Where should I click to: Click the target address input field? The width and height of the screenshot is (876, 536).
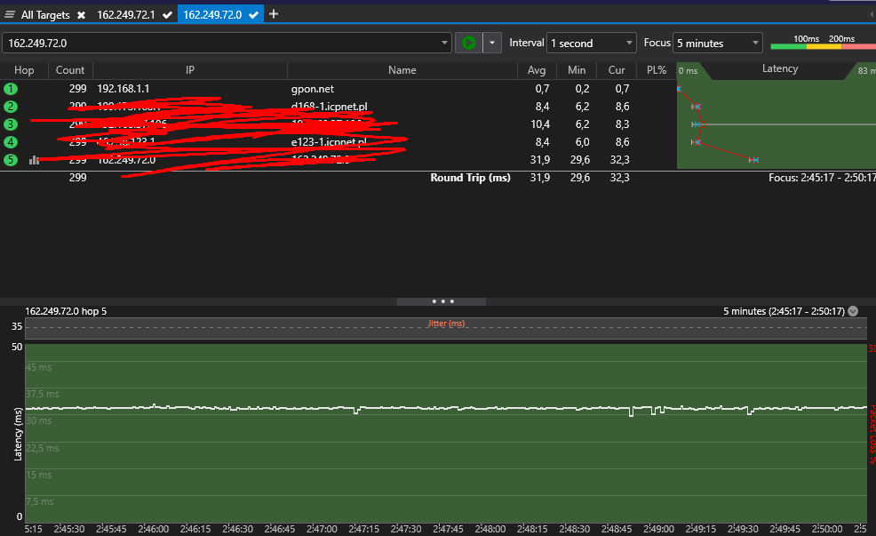tap(222, 43)
